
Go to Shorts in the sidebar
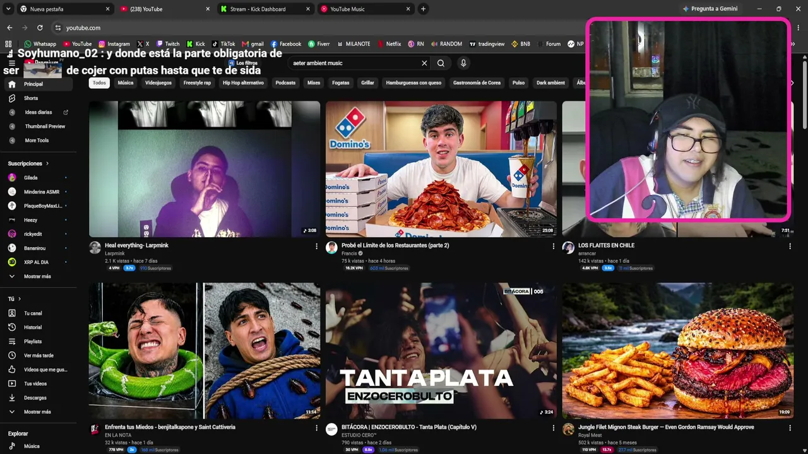[31, 98]
